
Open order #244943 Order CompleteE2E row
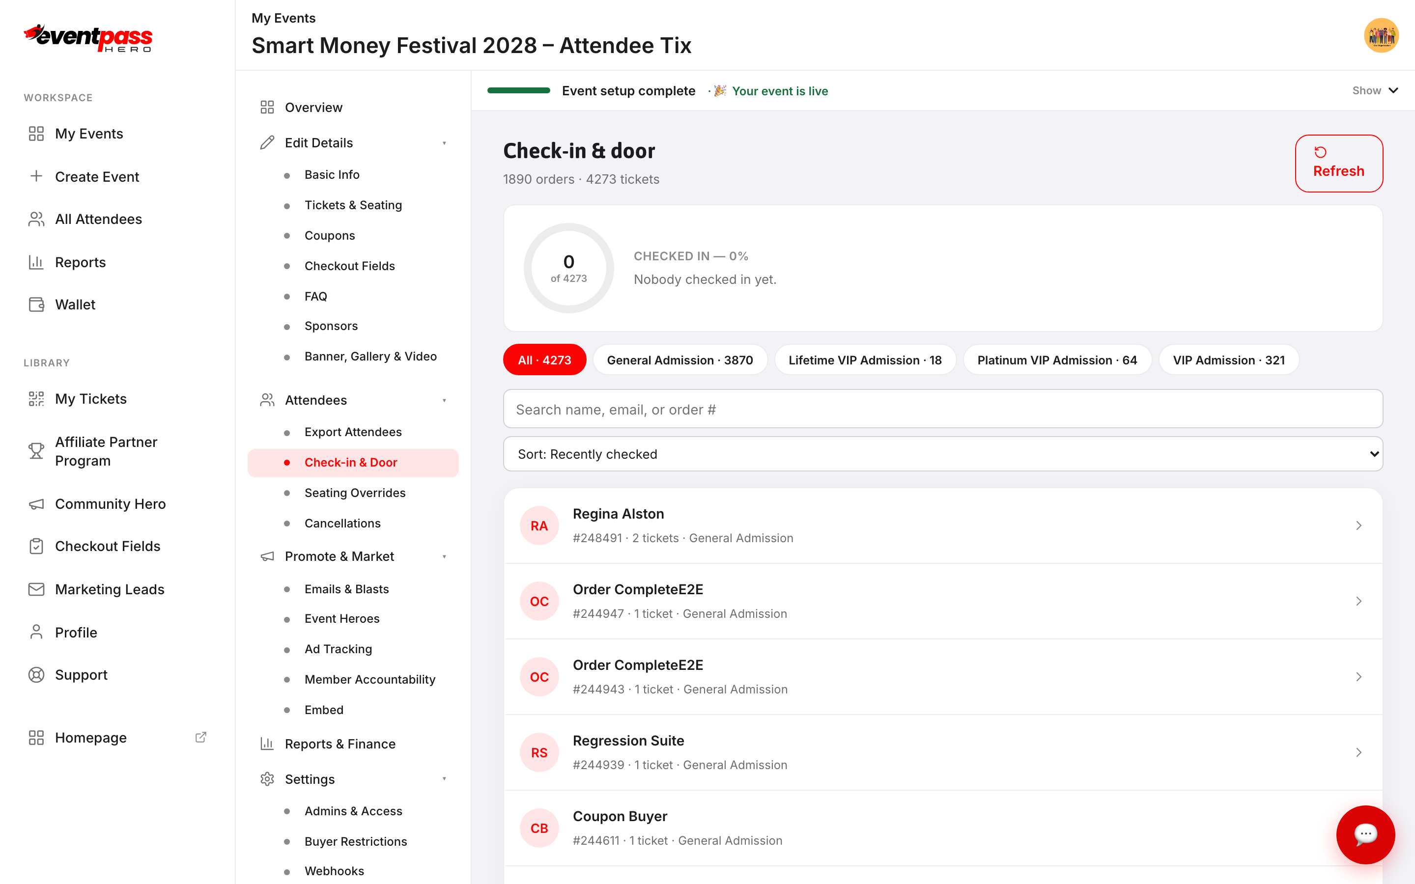[942, 676]
